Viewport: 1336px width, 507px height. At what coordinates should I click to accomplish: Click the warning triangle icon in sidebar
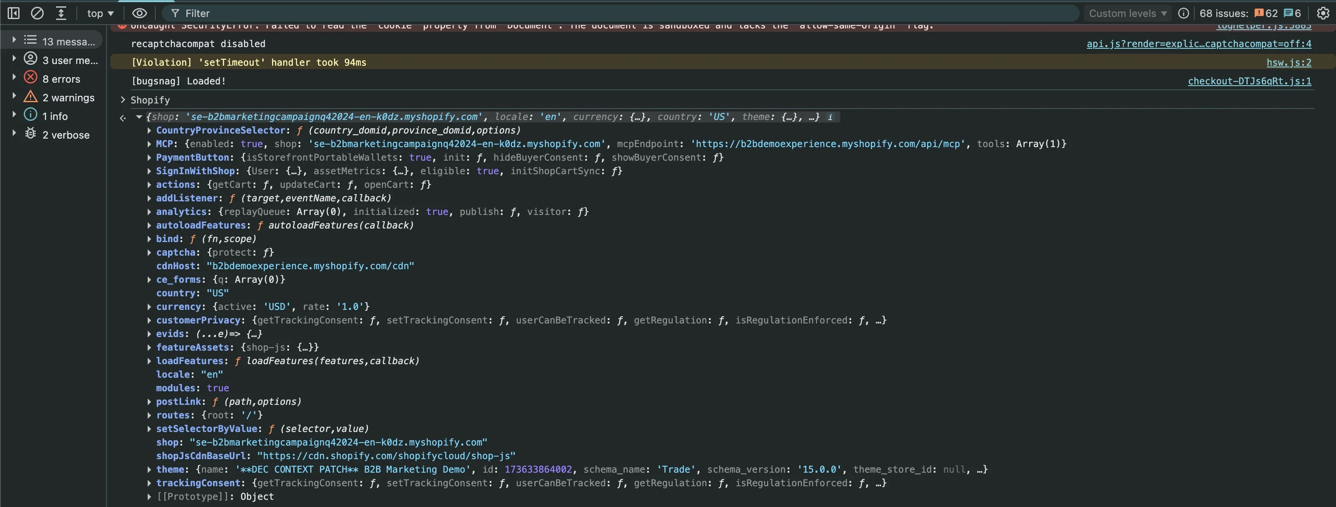tap(31, 96)
